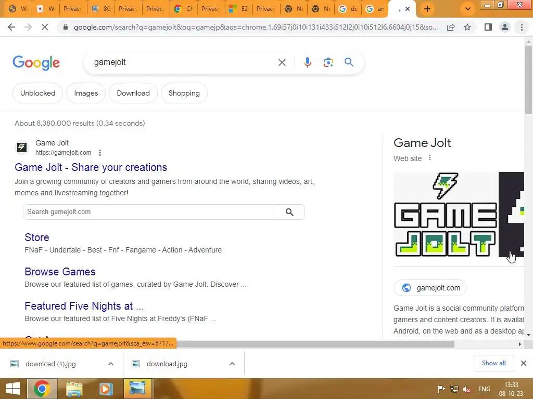Screen dimensions: 533x399
Task: Open the Chrome side panel
Action: point(488,27)
